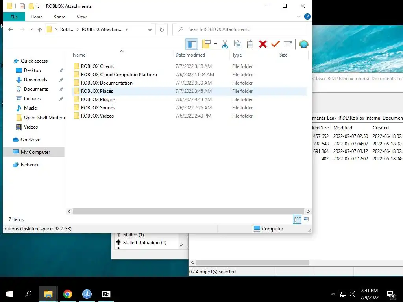Click the Forward navigation arrow
This screenshot has height=302, width=403.
(22, 29)
